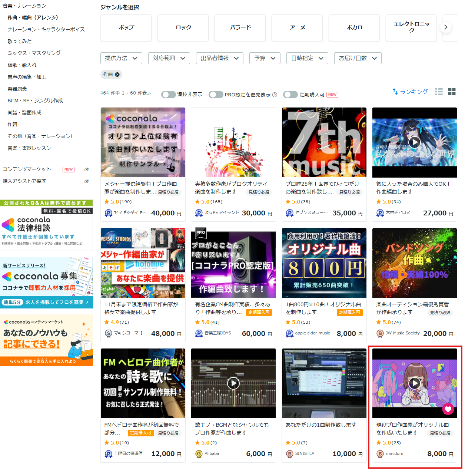The width and height of the screenshot is (465, 469).
Task: Open the 予算 dropdown
Action: coord(265,58)
